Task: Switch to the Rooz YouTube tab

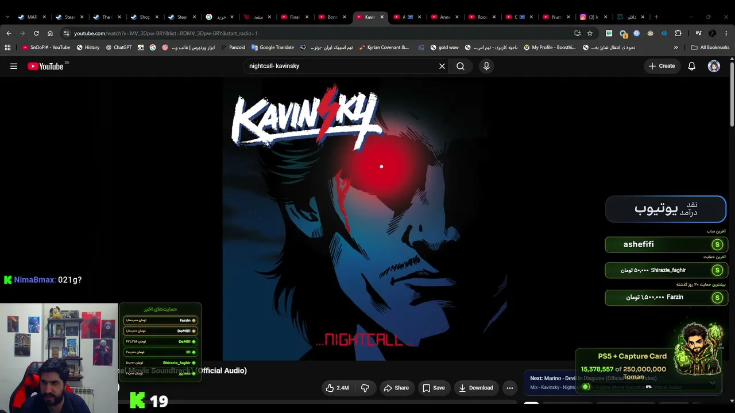Action: 481,17
